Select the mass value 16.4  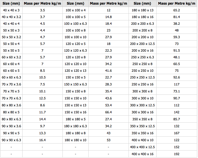(42, 140)
